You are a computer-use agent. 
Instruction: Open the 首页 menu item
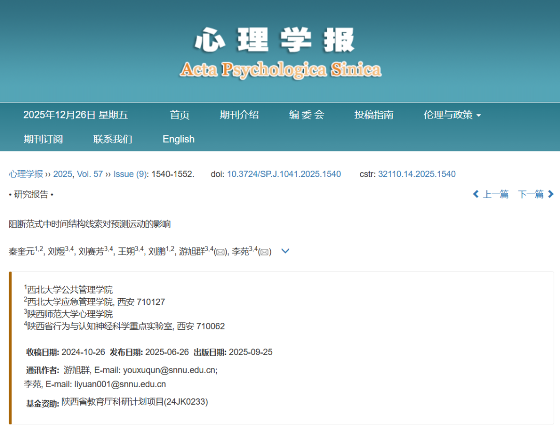[x=180, y=115]
